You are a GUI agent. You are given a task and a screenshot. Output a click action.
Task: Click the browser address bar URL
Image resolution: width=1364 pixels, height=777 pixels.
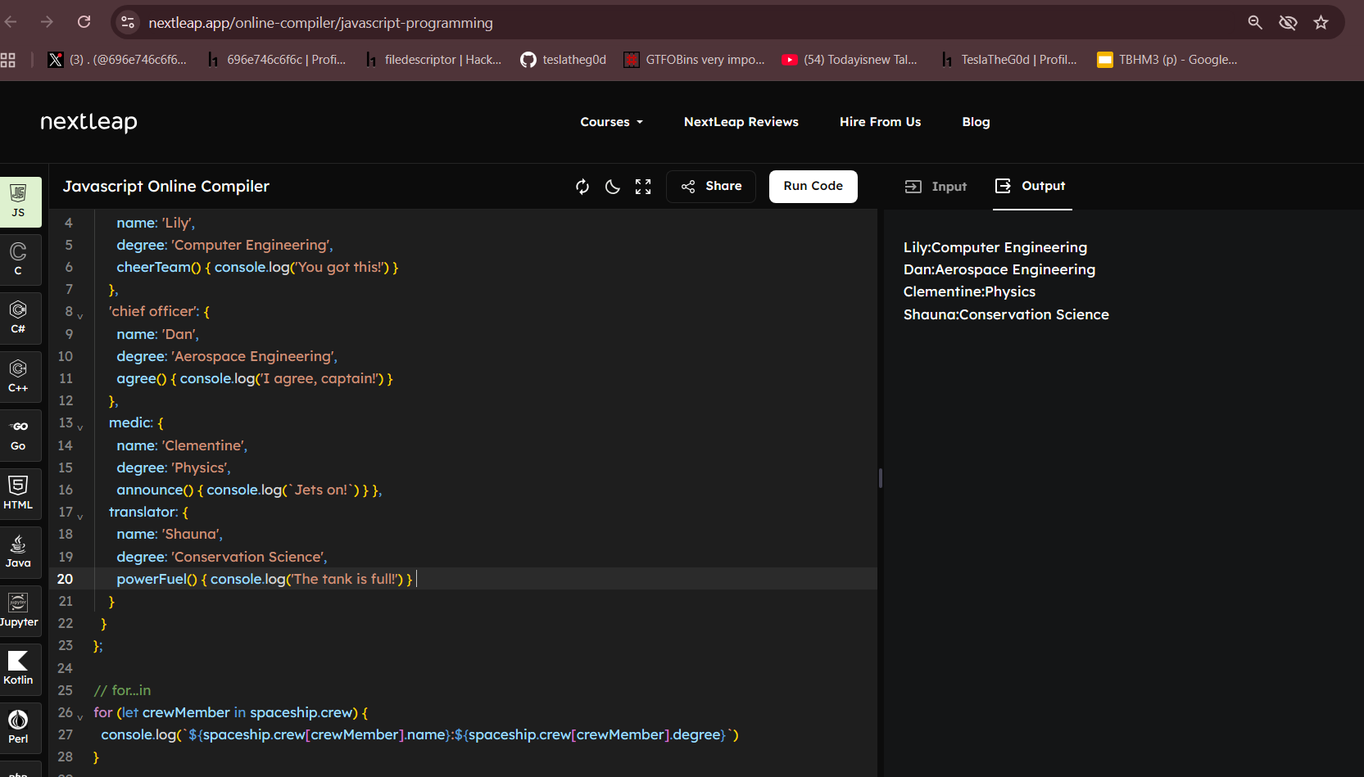tap(320, 23)
